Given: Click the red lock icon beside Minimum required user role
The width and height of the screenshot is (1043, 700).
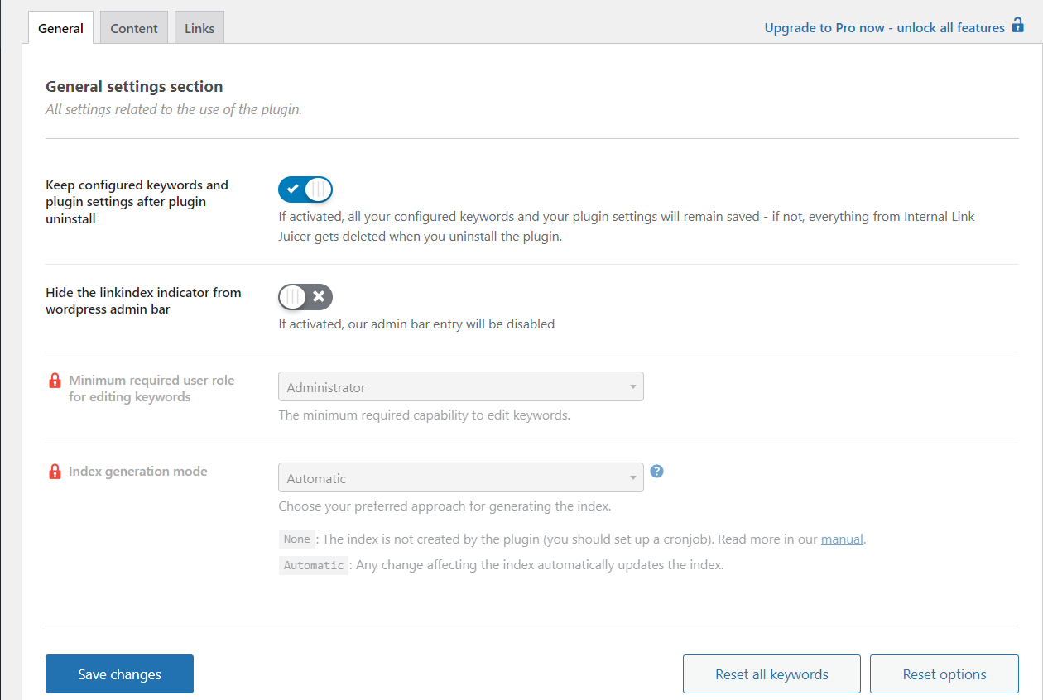Looking at the screenshot, I should tap(55, 380).
